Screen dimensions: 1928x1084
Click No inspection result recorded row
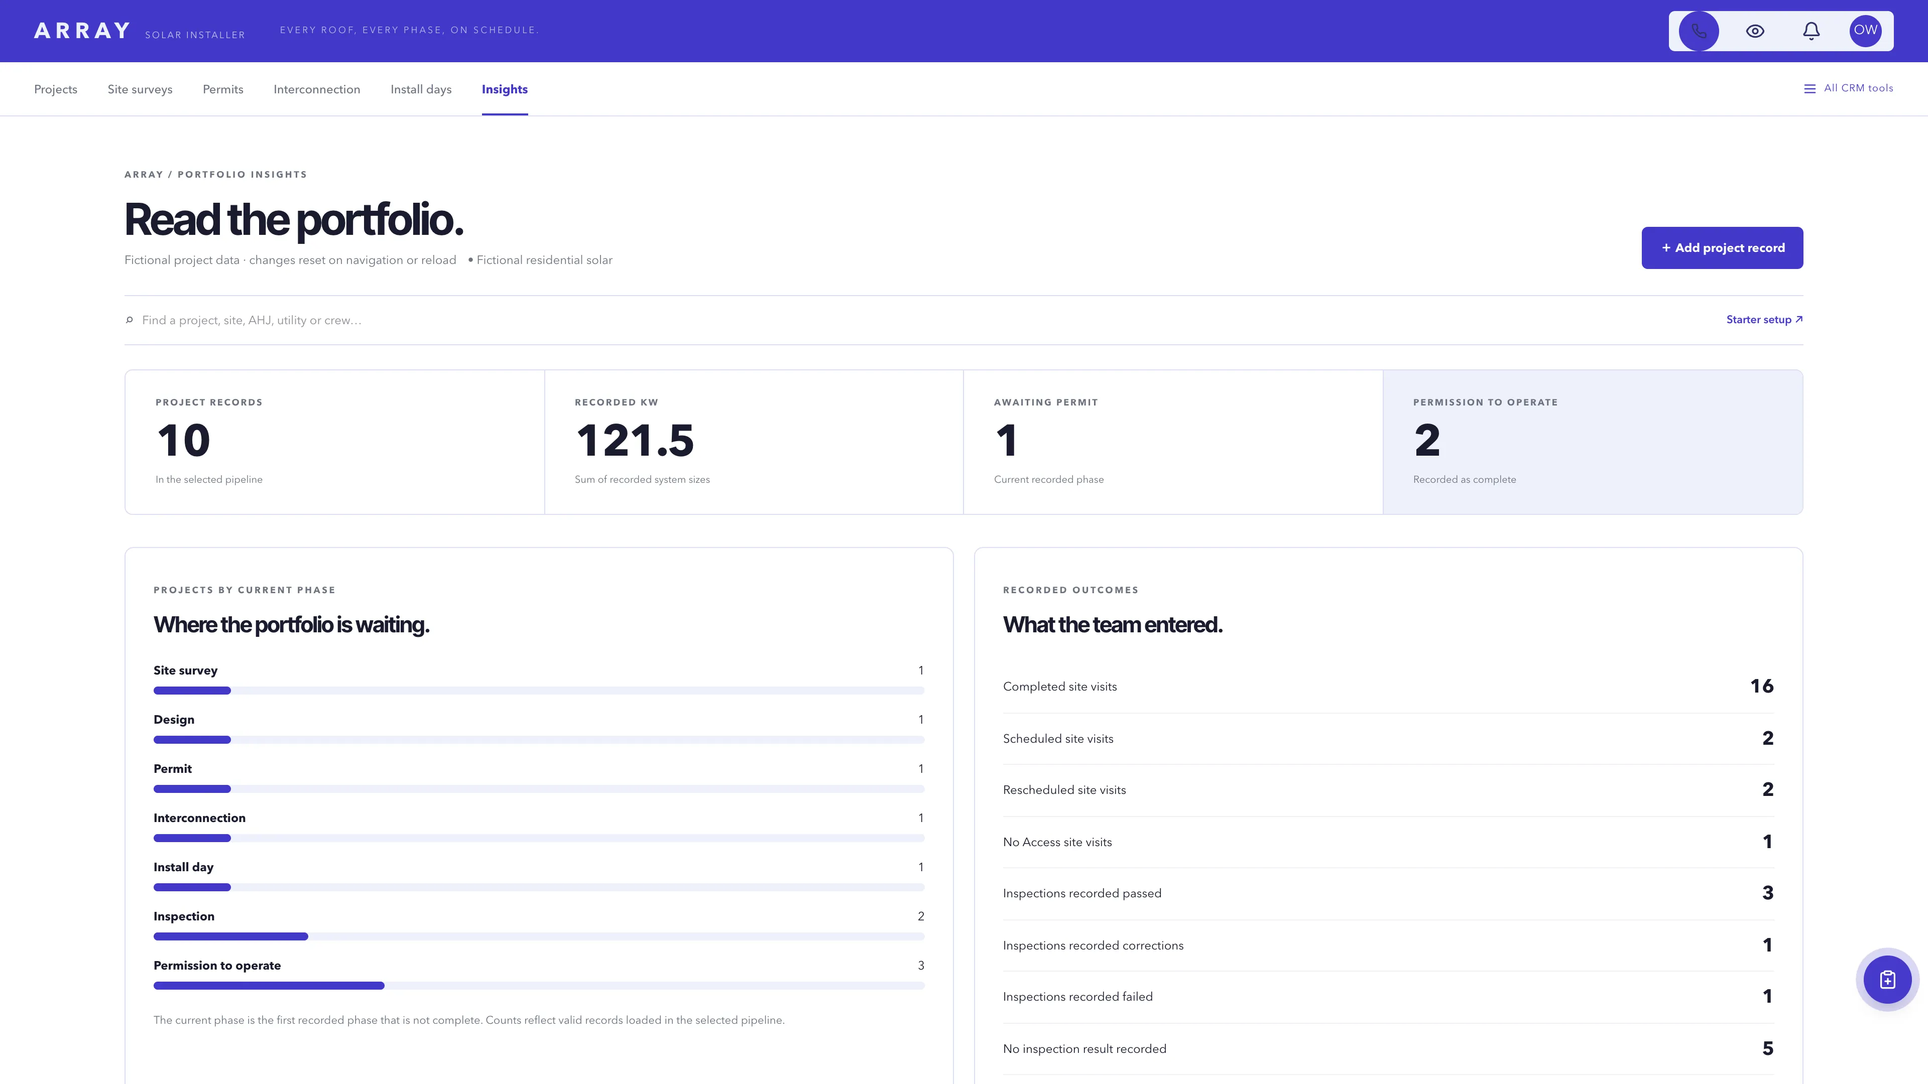tap(1388, 1049)
